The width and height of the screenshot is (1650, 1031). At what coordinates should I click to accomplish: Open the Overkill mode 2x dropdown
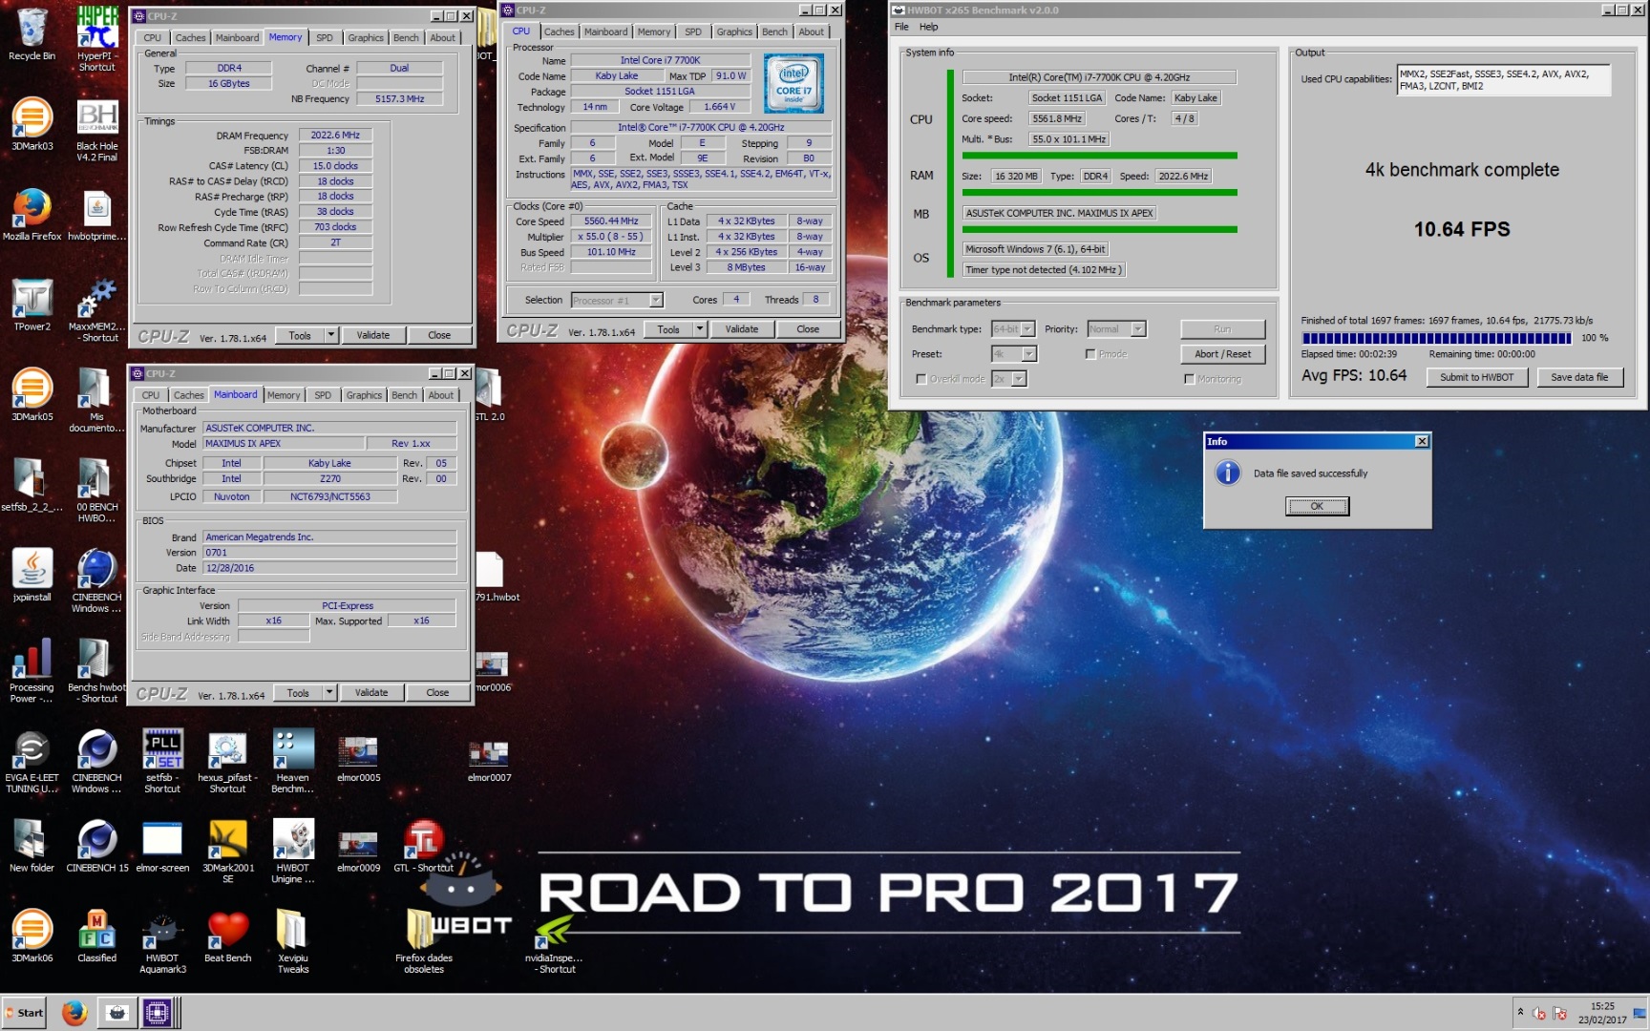coord(1019,379)
